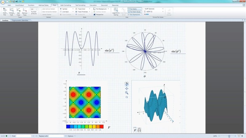Open the Matrices/Tables ribbon tab
The image size is (246, 138).
point(43,5)
